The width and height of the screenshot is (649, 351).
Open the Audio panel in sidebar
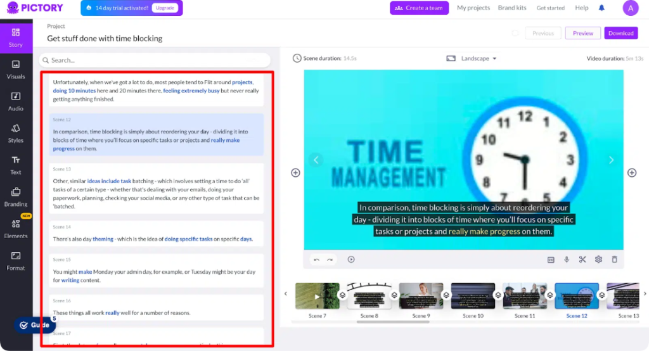16,100
